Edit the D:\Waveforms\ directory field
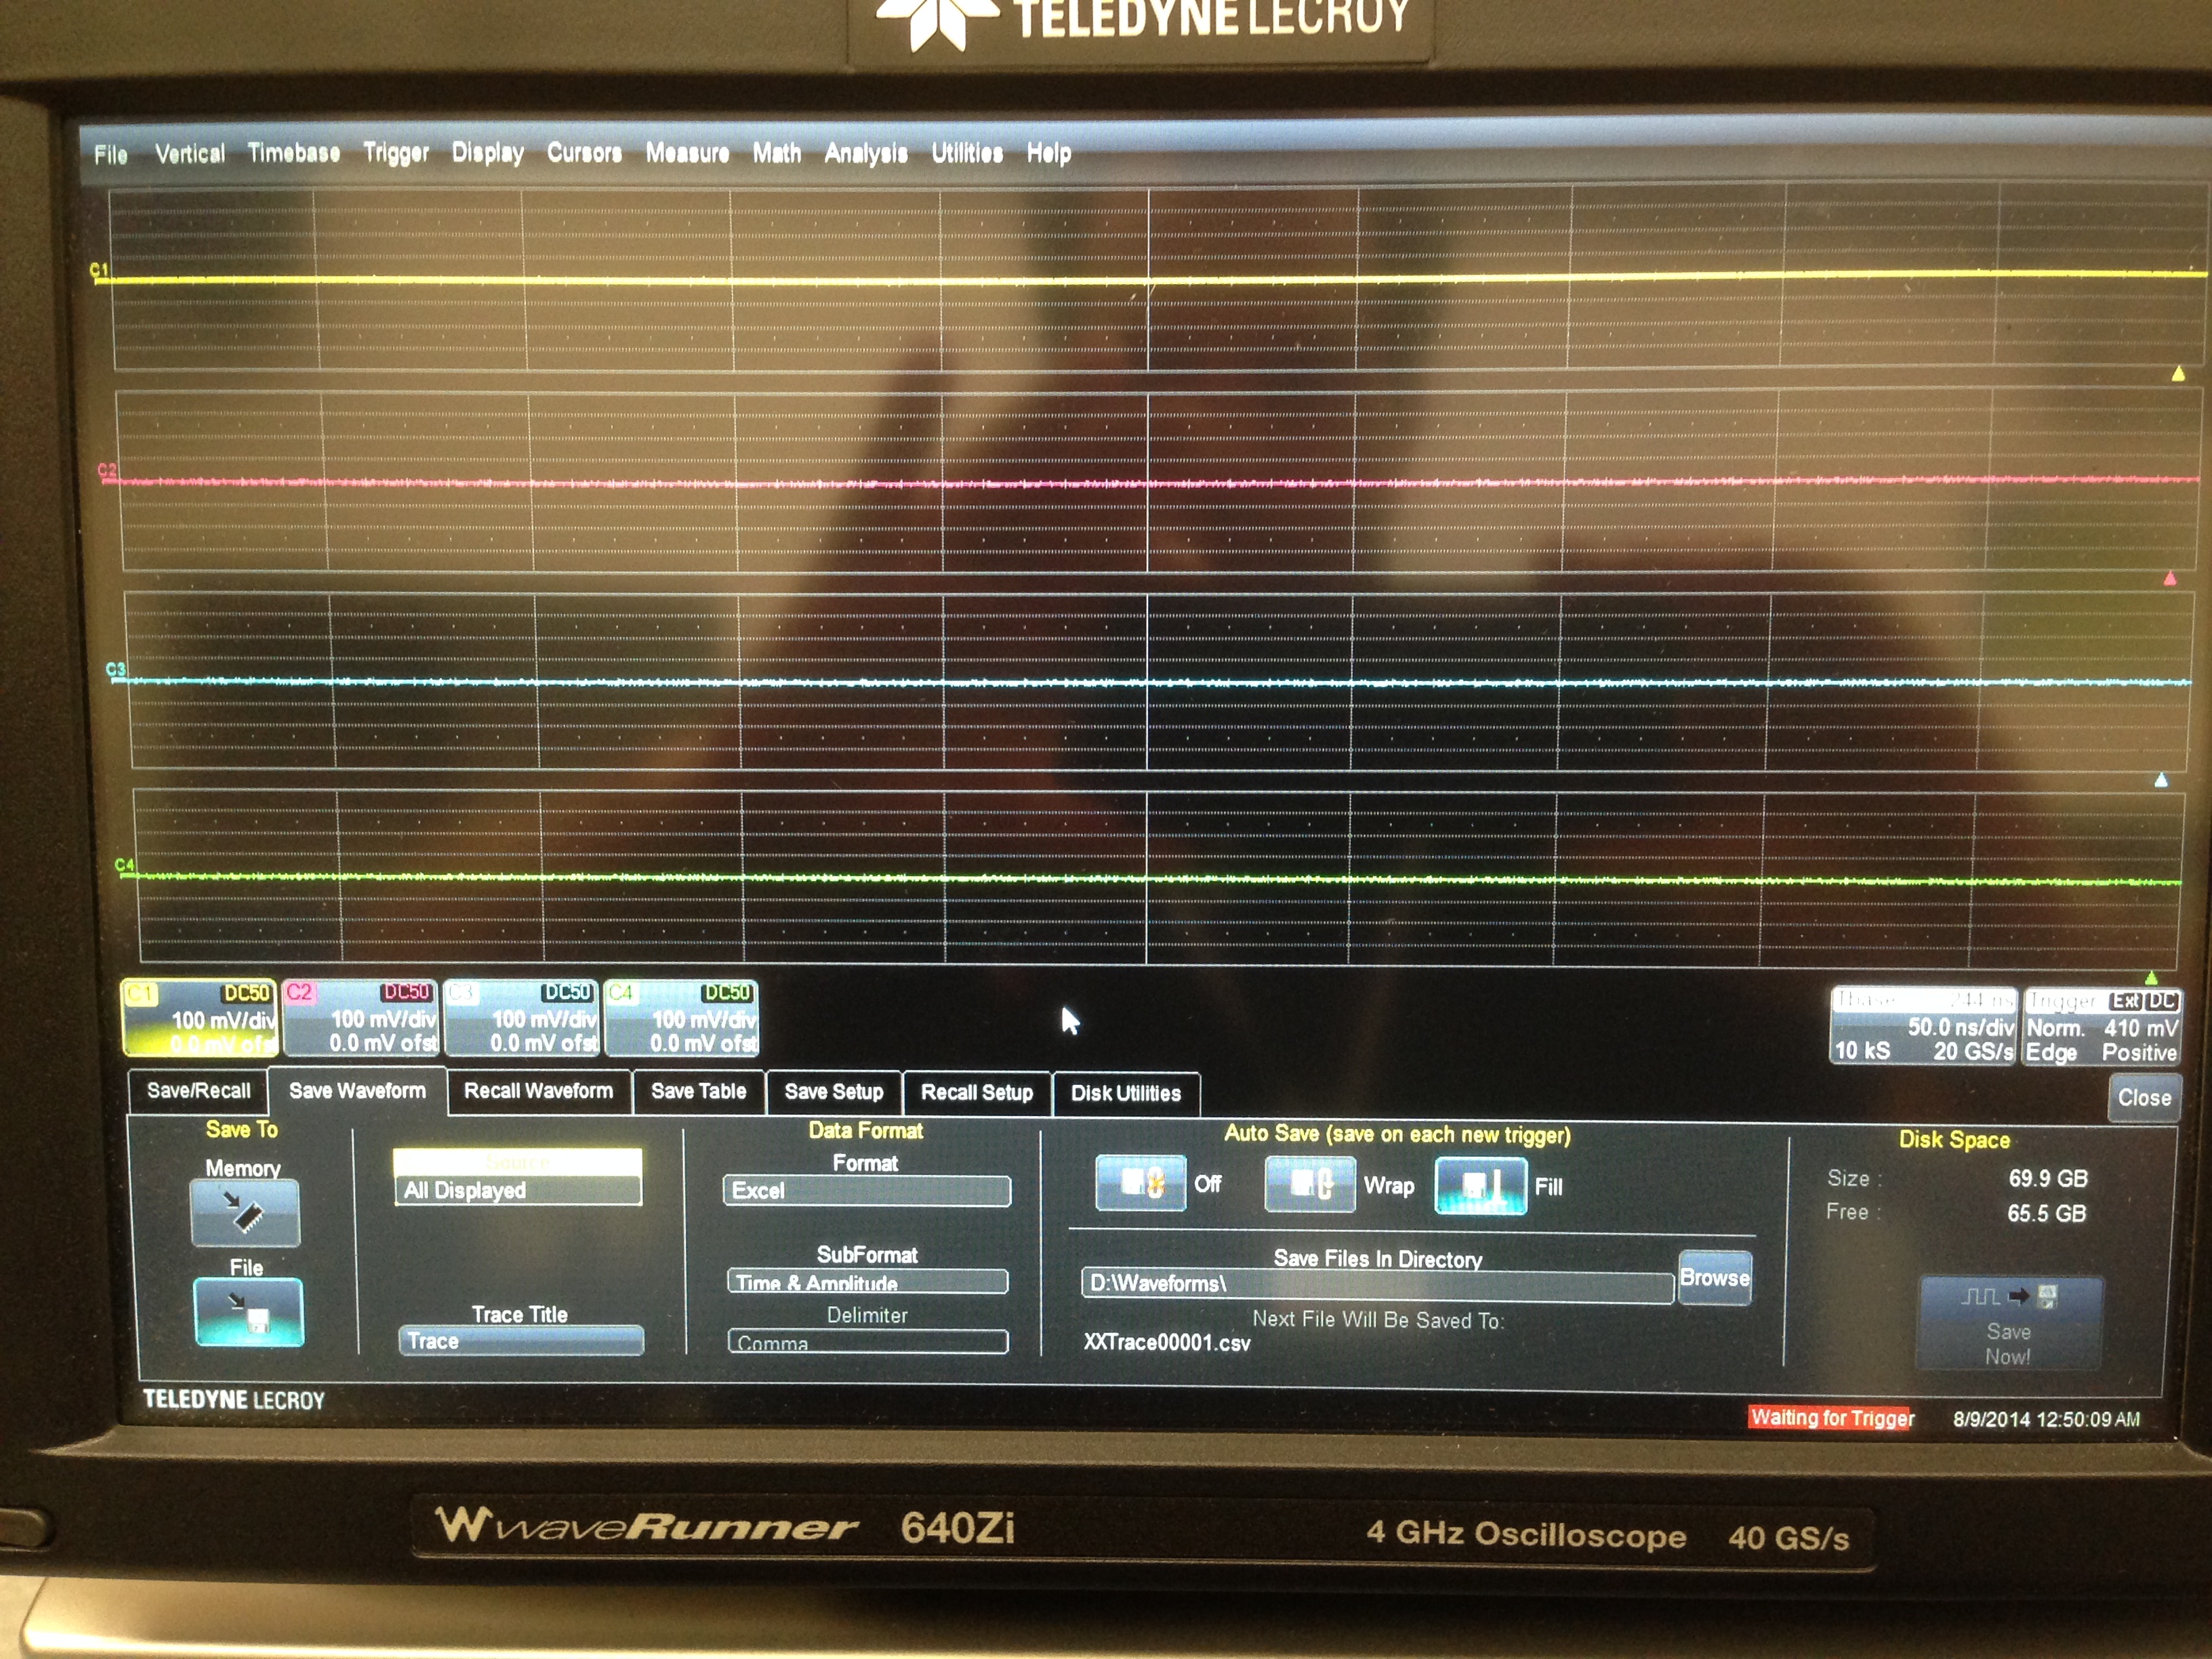Viewport: 2212px width, 1659px height. point(1377,1285)
